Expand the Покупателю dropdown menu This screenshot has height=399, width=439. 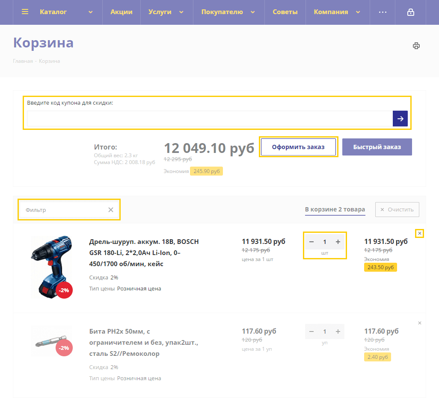click(253, 12)
